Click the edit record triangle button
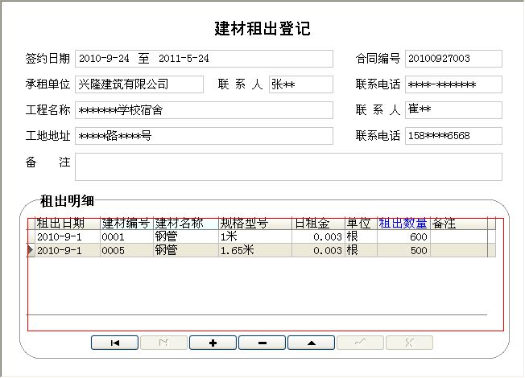The height and width of the screenshot is (378, 525). [x=311, y=343]
